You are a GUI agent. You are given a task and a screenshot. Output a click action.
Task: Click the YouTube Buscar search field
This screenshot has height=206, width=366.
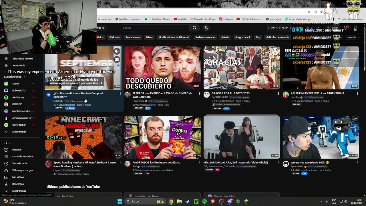[x=154, y=28]
